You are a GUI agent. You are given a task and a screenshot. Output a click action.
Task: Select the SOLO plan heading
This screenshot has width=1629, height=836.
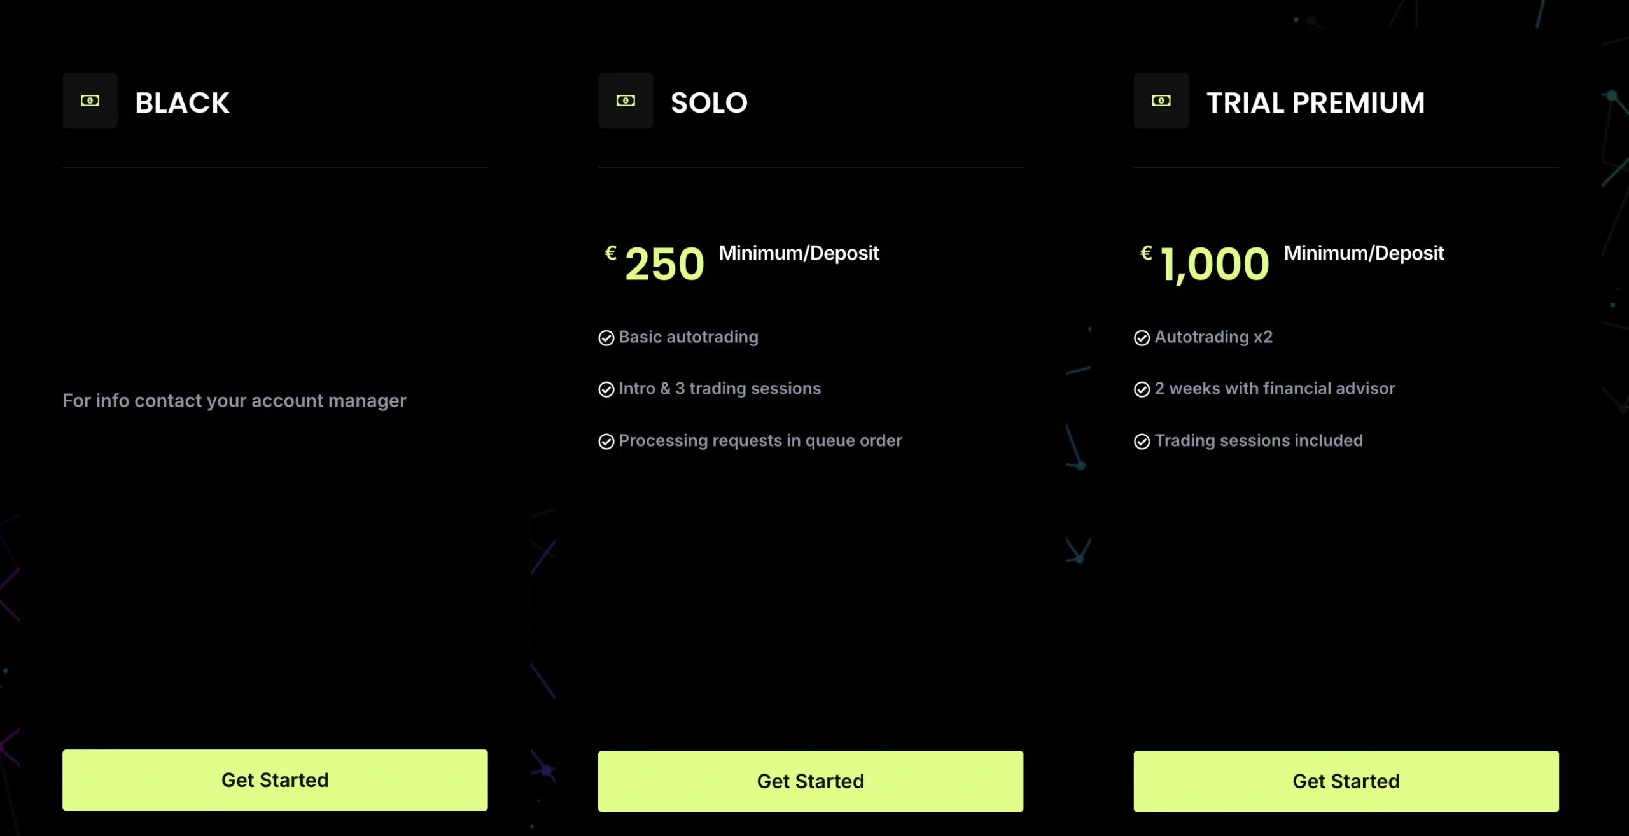[710, 102]
